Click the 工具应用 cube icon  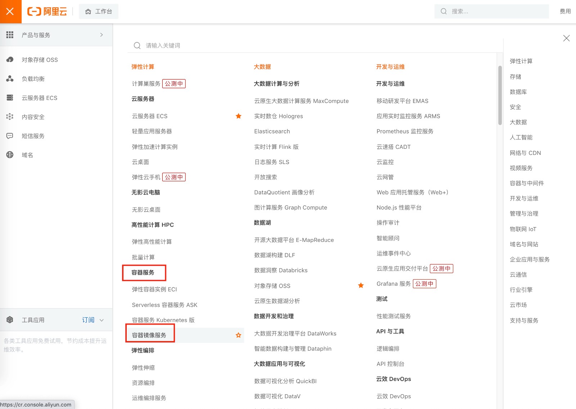click(x=10, y=320)
